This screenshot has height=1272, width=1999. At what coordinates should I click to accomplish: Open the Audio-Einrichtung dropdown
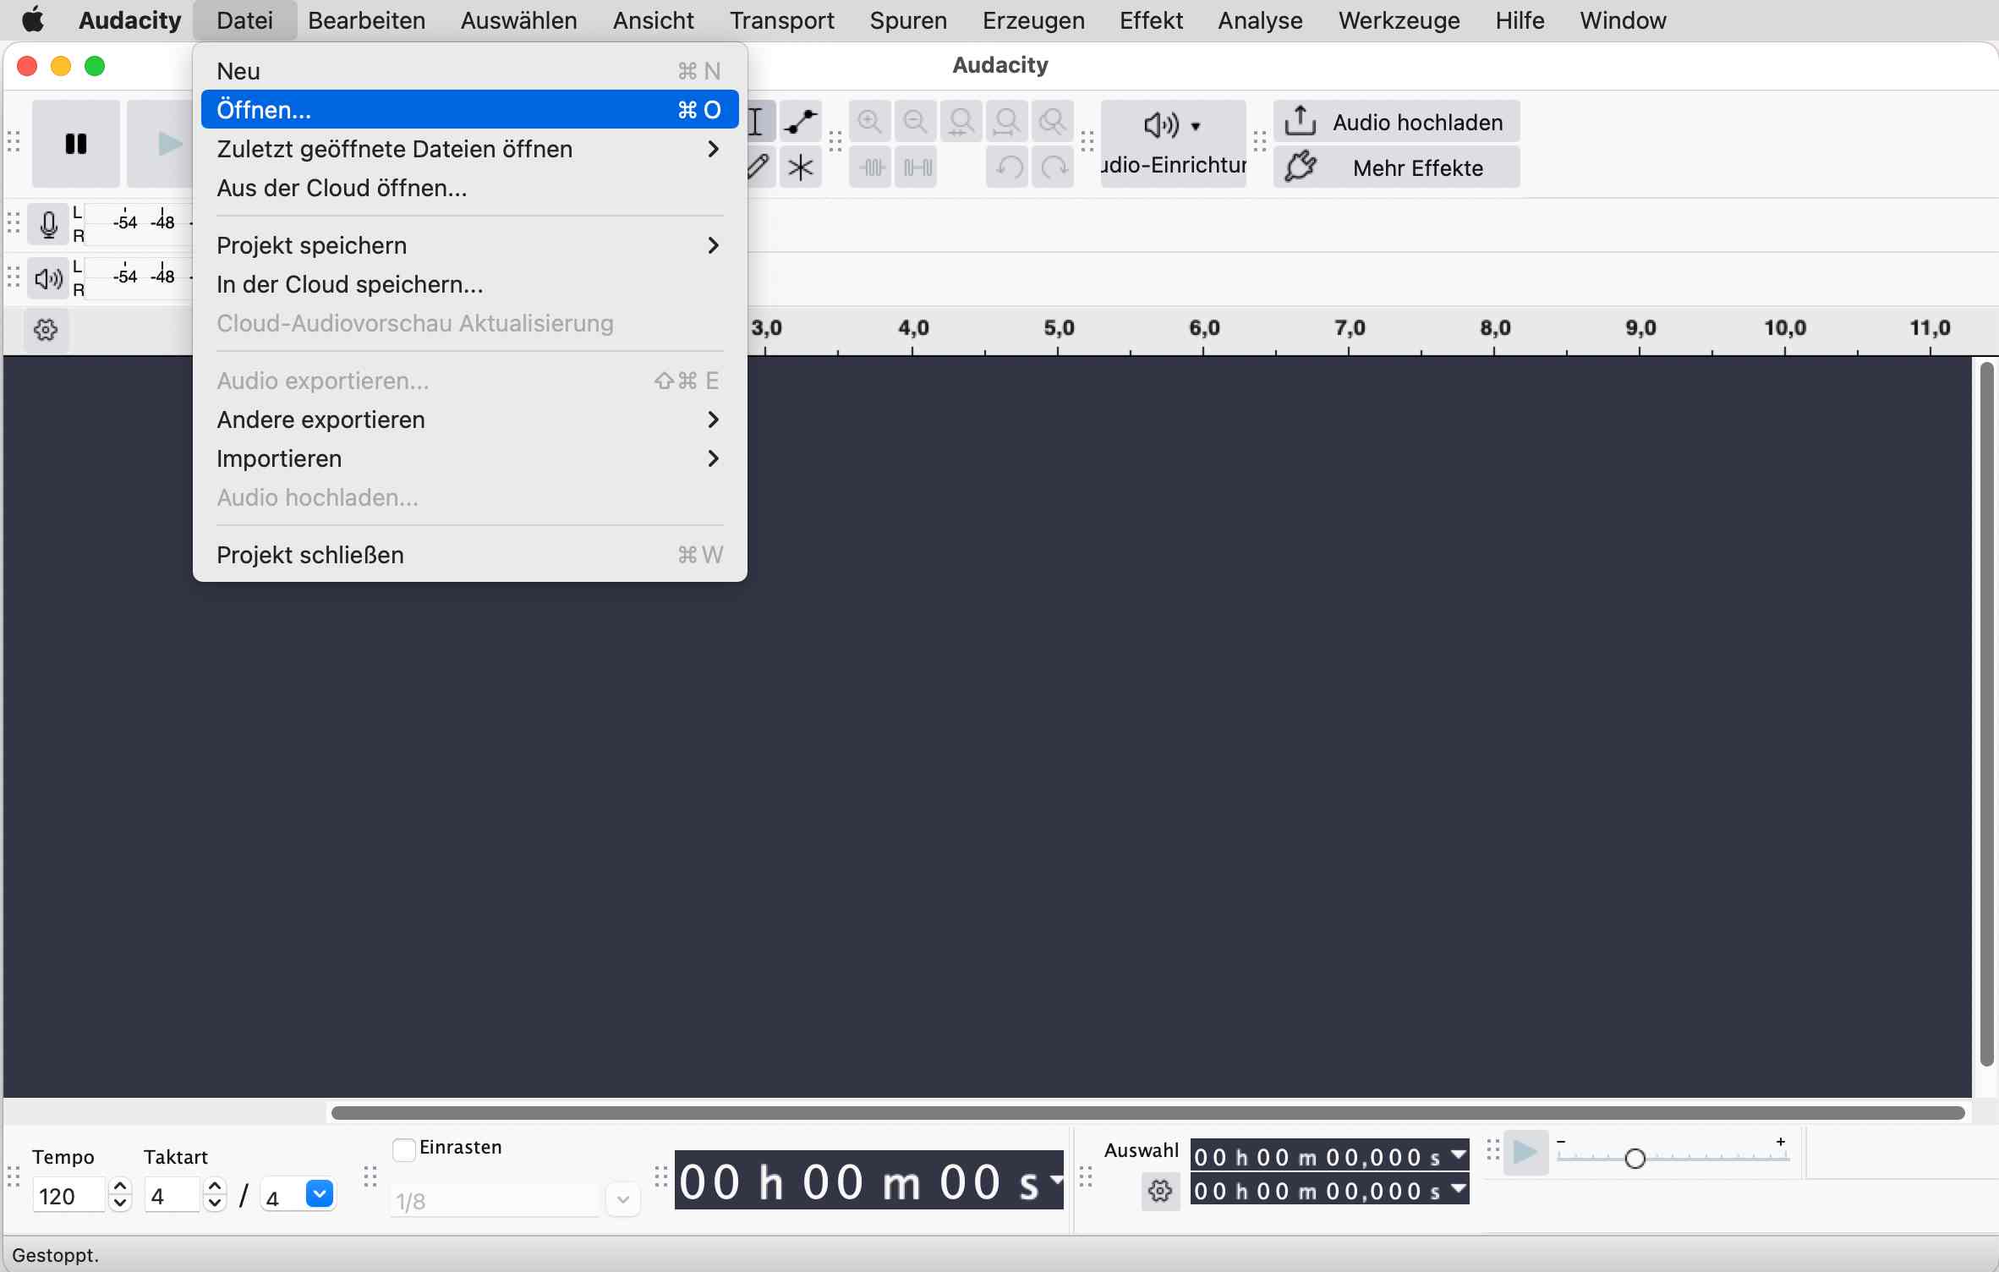[x=1173, y=142]
